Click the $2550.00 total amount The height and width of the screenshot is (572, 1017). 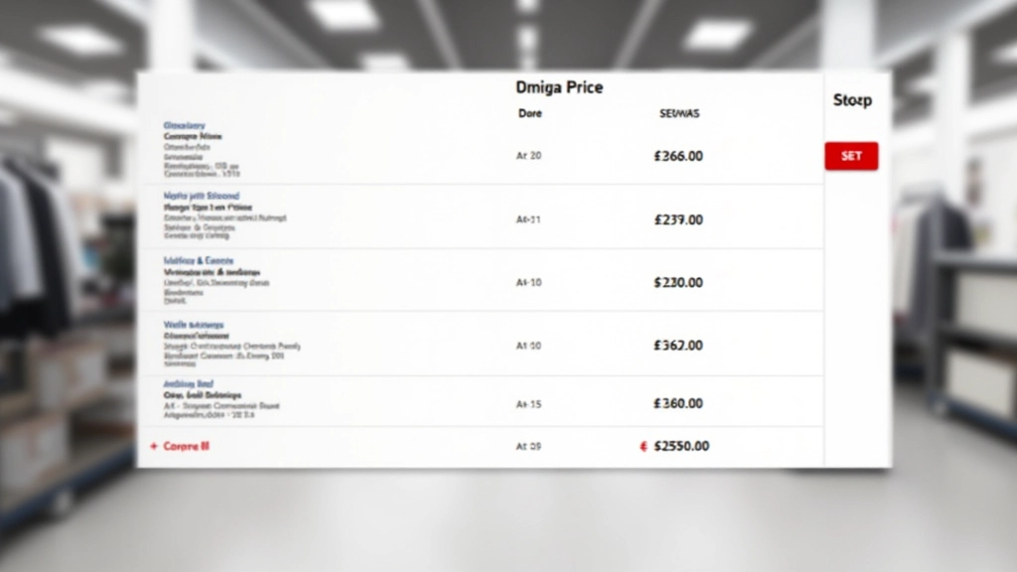tap(682, 447)
